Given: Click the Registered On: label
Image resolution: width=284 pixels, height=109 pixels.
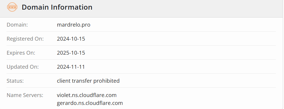Looking at the screenshot, I should 25,39.
